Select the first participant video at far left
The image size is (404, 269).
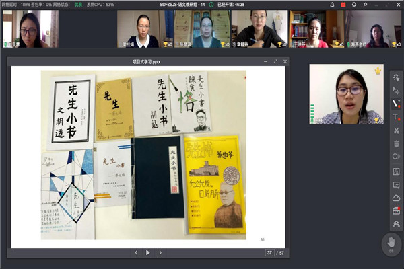tap(31, 29)
